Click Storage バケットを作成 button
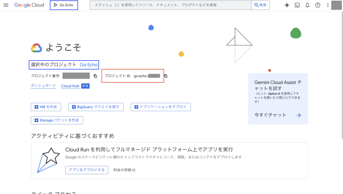343x194 pixels. click(57, 120)
